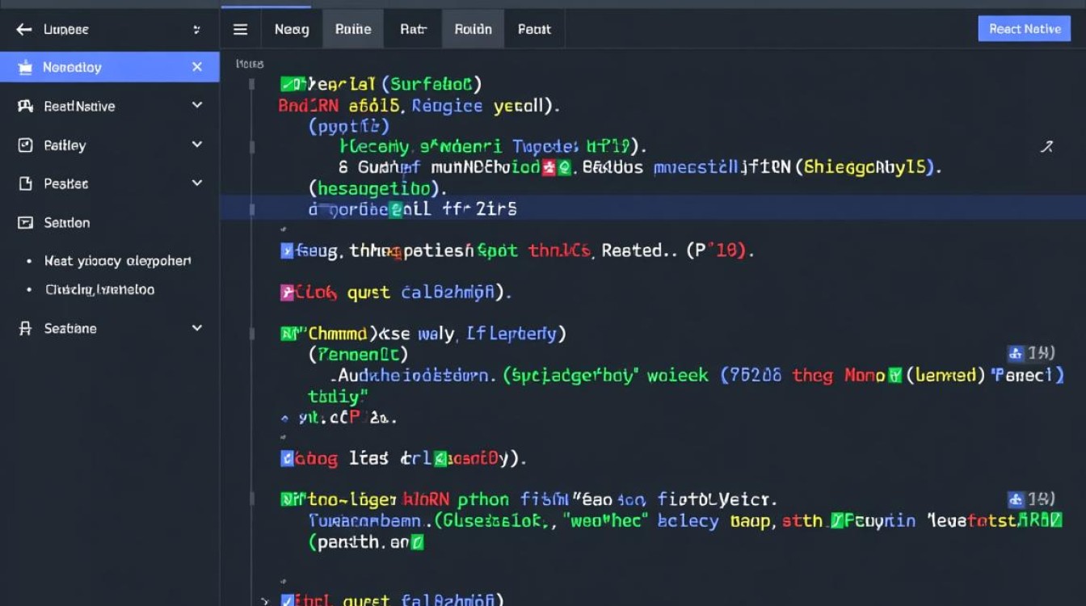
Task: Click the 'Rested.. (P 10)' code text
Action: tap(677, 250)
